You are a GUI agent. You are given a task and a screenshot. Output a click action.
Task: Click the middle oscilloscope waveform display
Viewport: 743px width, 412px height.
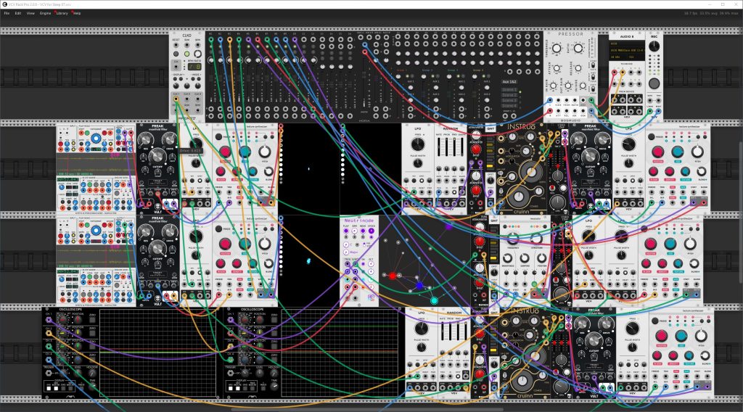[340, 353]
